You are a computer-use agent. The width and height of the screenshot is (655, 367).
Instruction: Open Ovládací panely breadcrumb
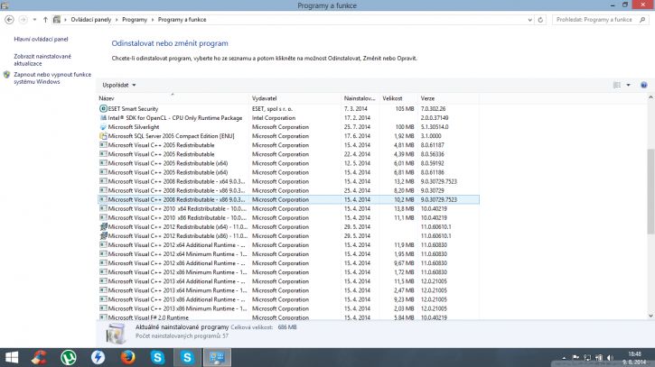click(90, 20)
